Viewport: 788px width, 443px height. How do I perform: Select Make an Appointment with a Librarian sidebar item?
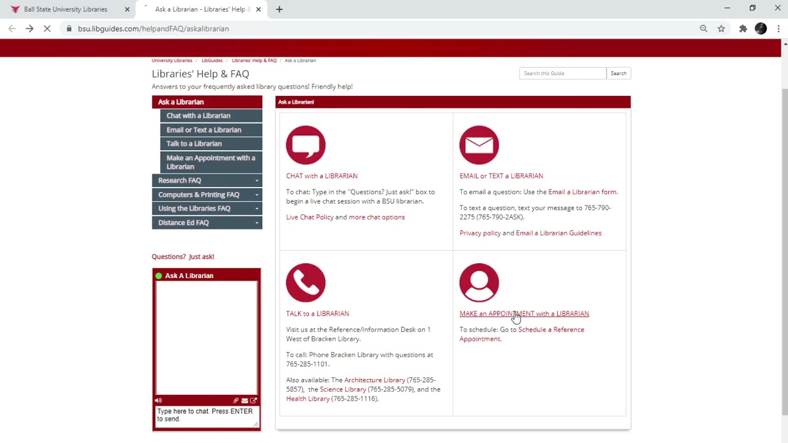click(x=211, y=162)
